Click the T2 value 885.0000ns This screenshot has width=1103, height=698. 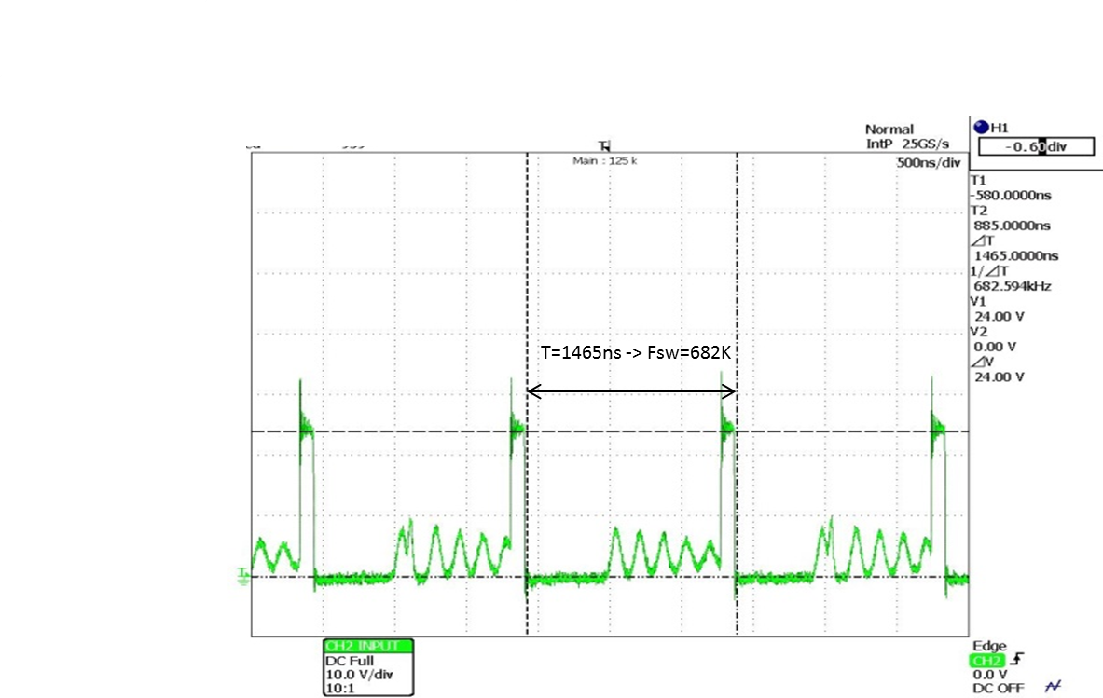1013,226
